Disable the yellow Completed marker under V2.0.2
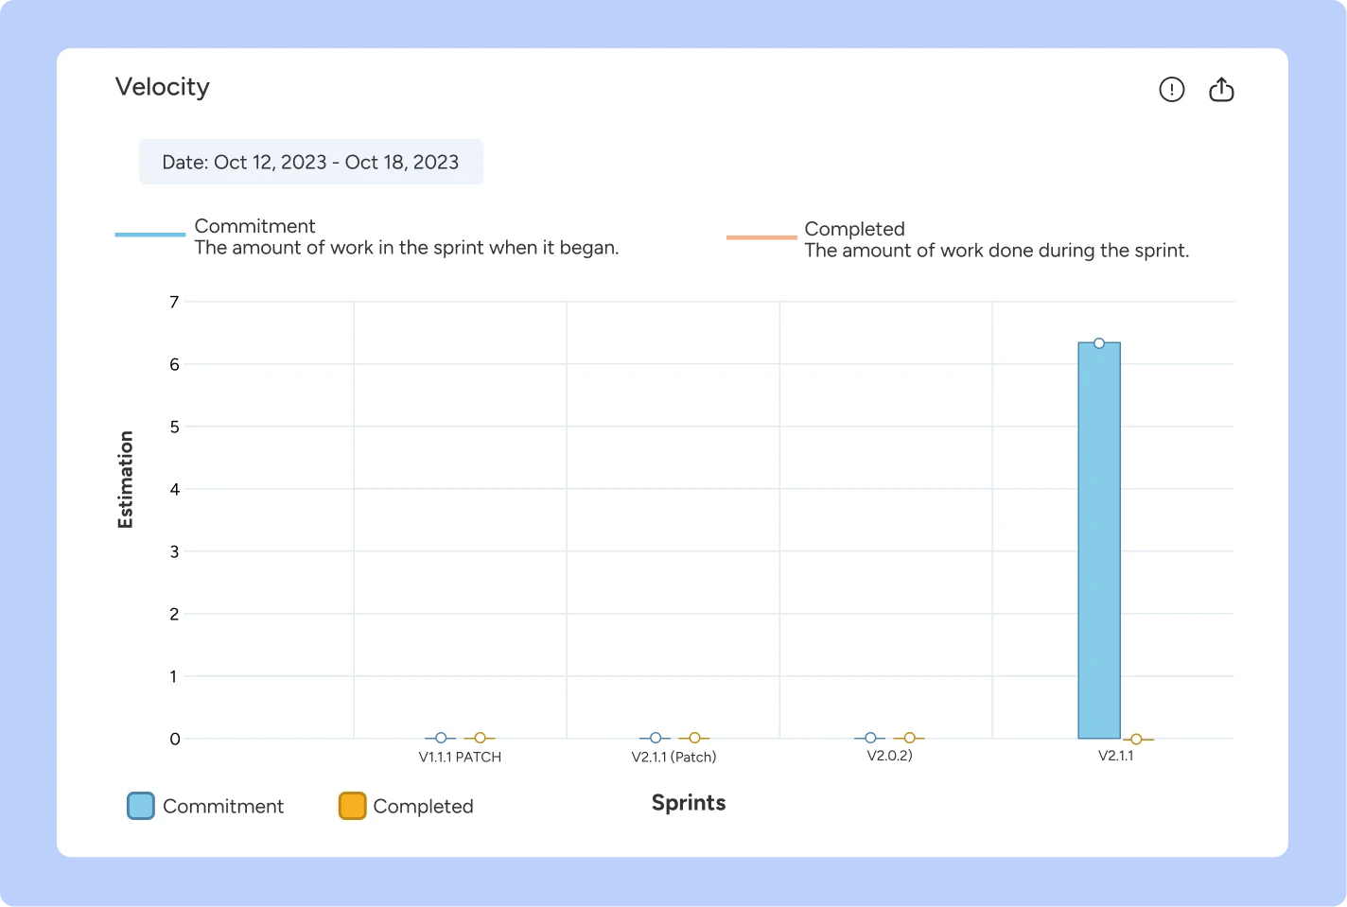Viewport: 1347px width, 907px height. coord(910,738)
